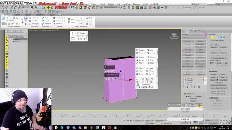Expand the Polygon Modeling ribbon panel arrow
Screen dimensions: 232x130
coord(21,27)
